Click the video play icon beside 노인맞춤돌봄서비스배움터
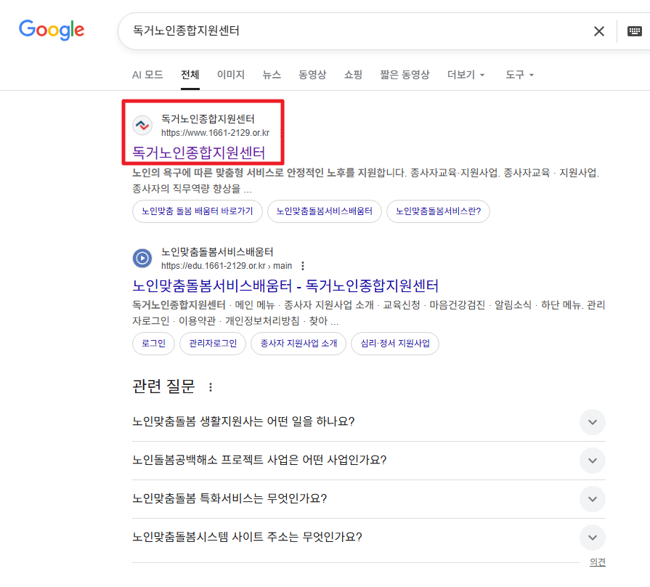 pos(142,258)
